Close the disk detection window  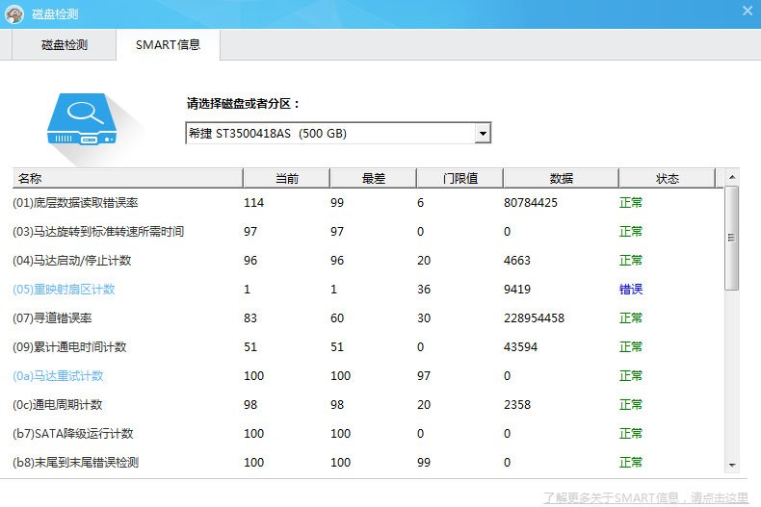(747, 11)
